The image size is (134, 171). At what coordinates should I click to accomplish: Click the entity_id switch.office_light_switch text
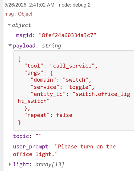(74, 98)
